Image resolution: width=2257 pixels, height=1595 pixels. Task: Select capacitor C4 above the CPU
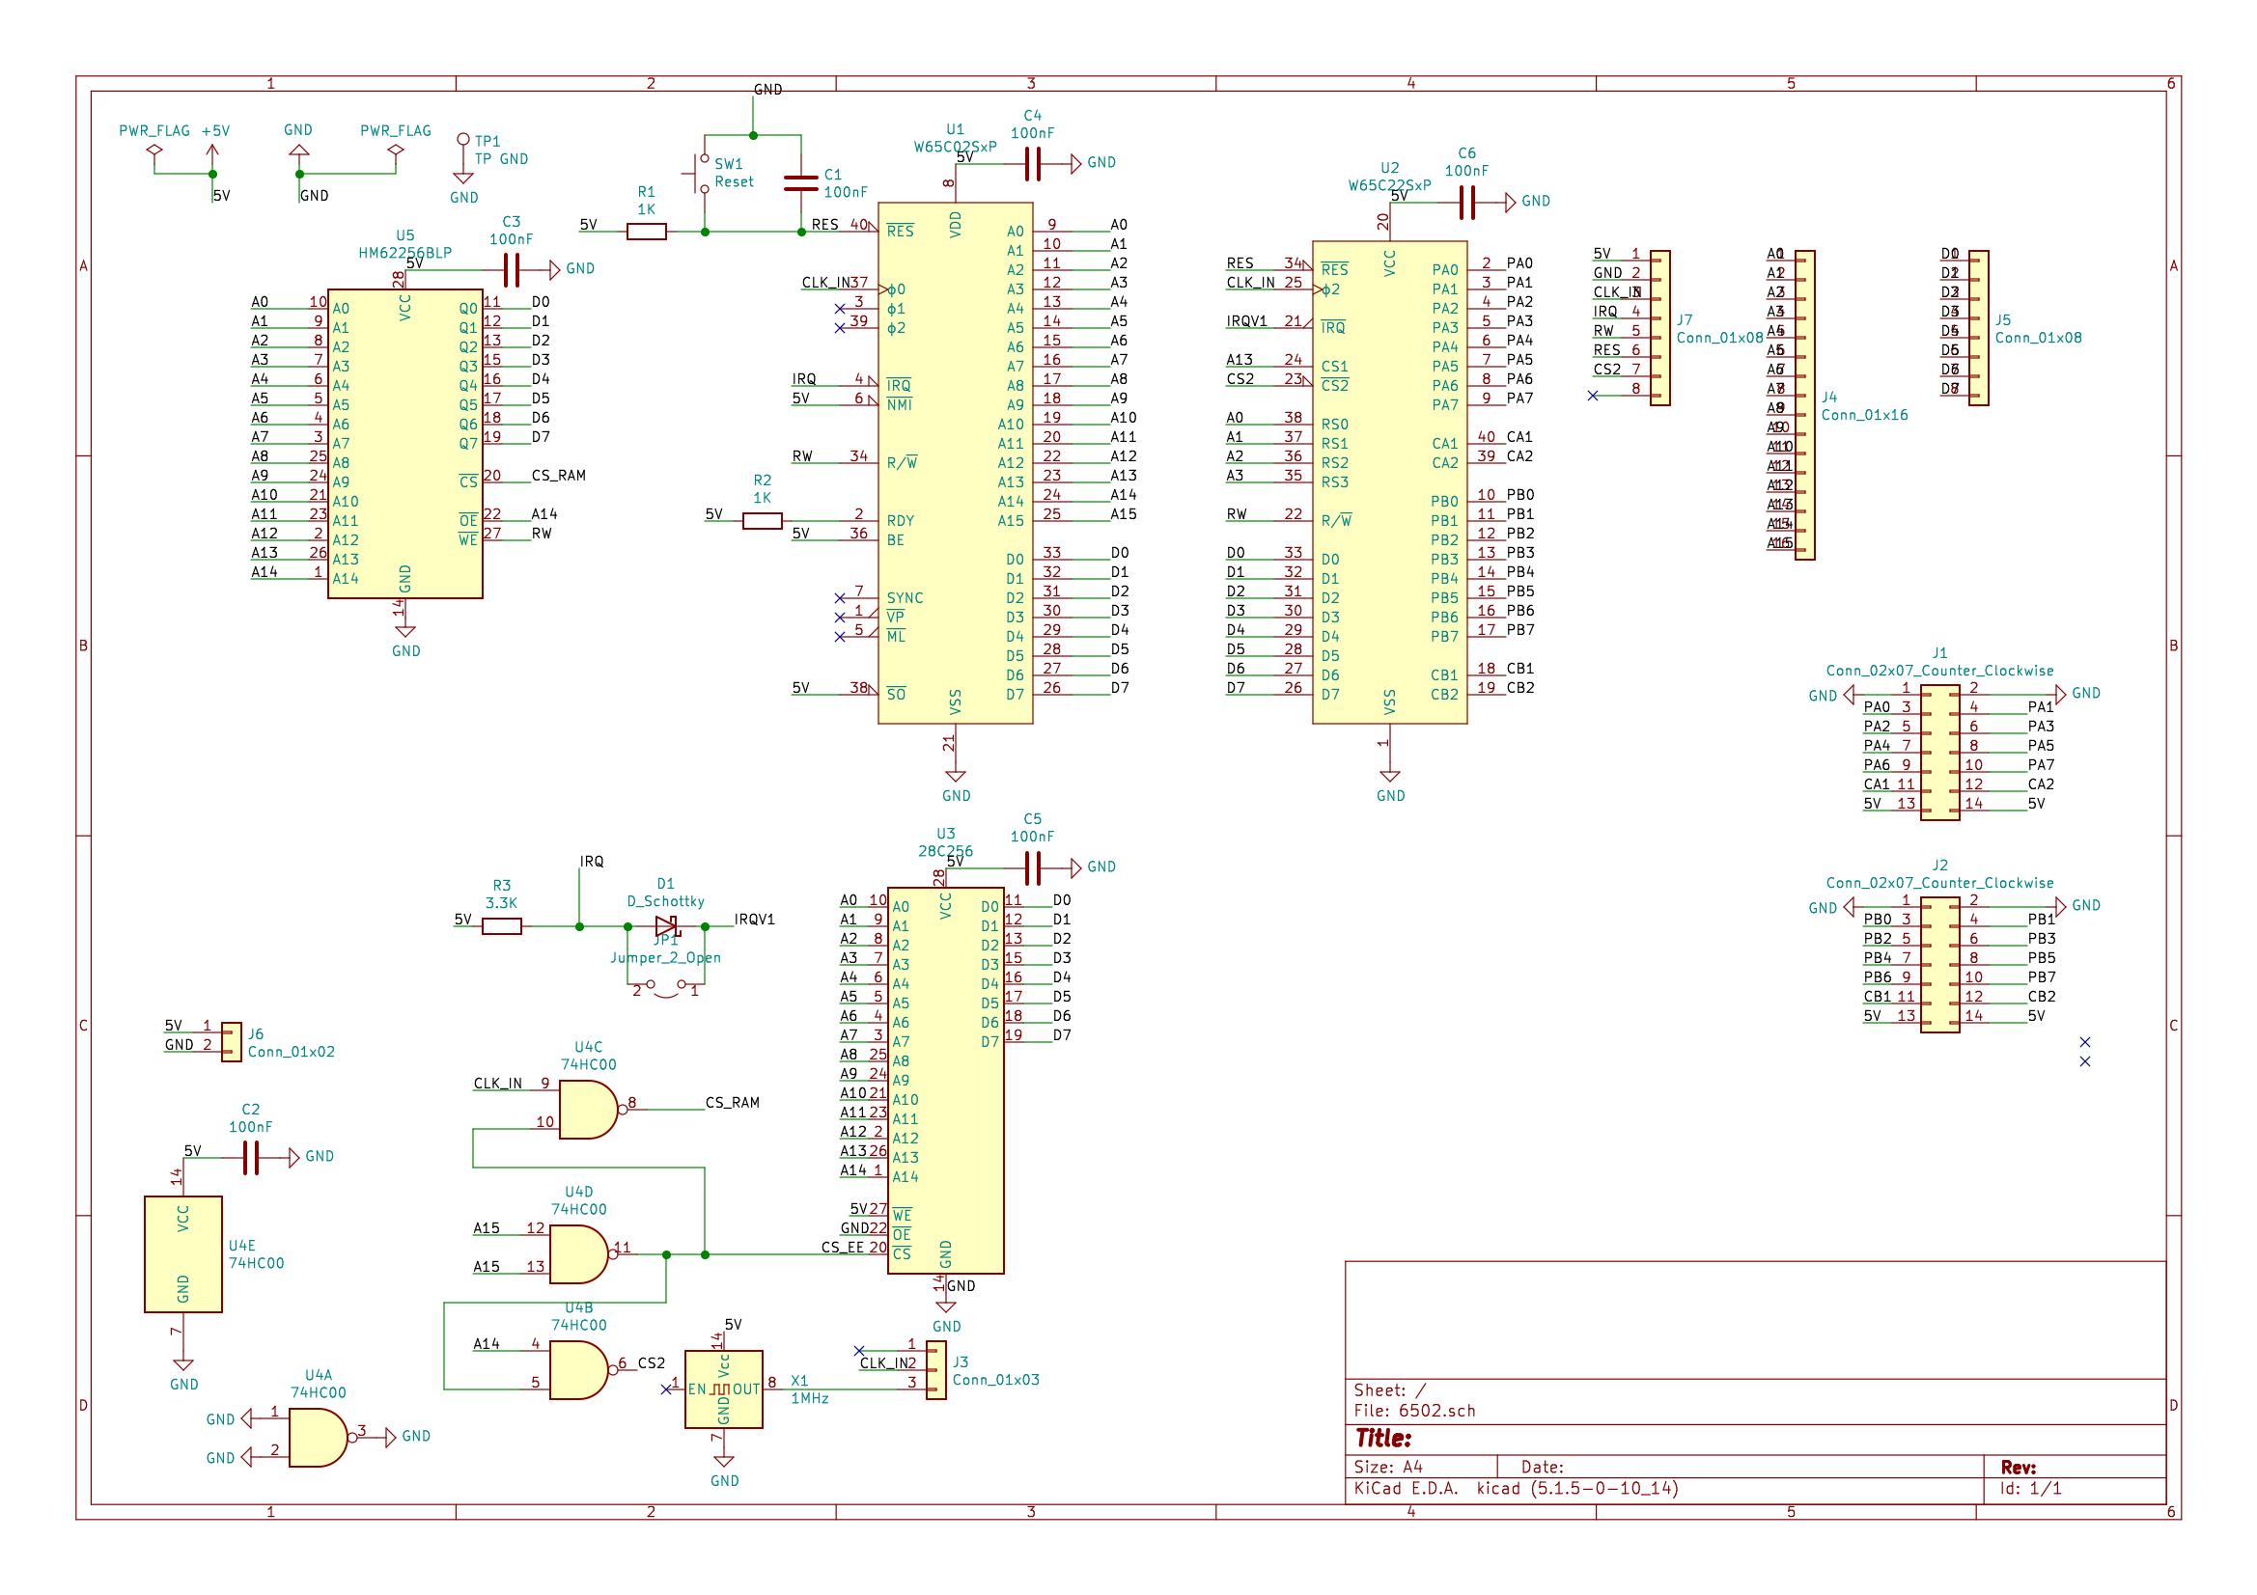[x=1032, y=164]
